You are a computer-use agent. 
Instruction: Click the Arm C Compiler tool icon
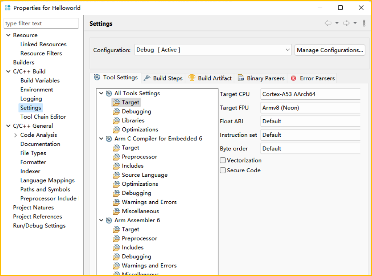109,139
